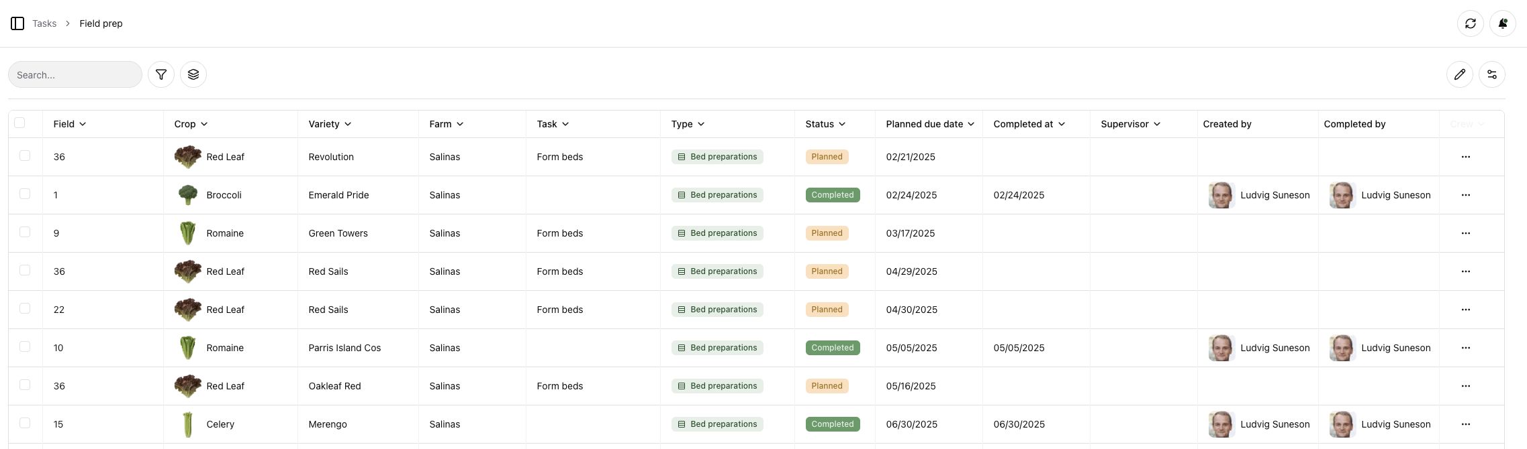Click Completed status badge in Celery row
The width and height of the screenshot is (1527, 449).
pyautogui.click(x=833, y=424)
